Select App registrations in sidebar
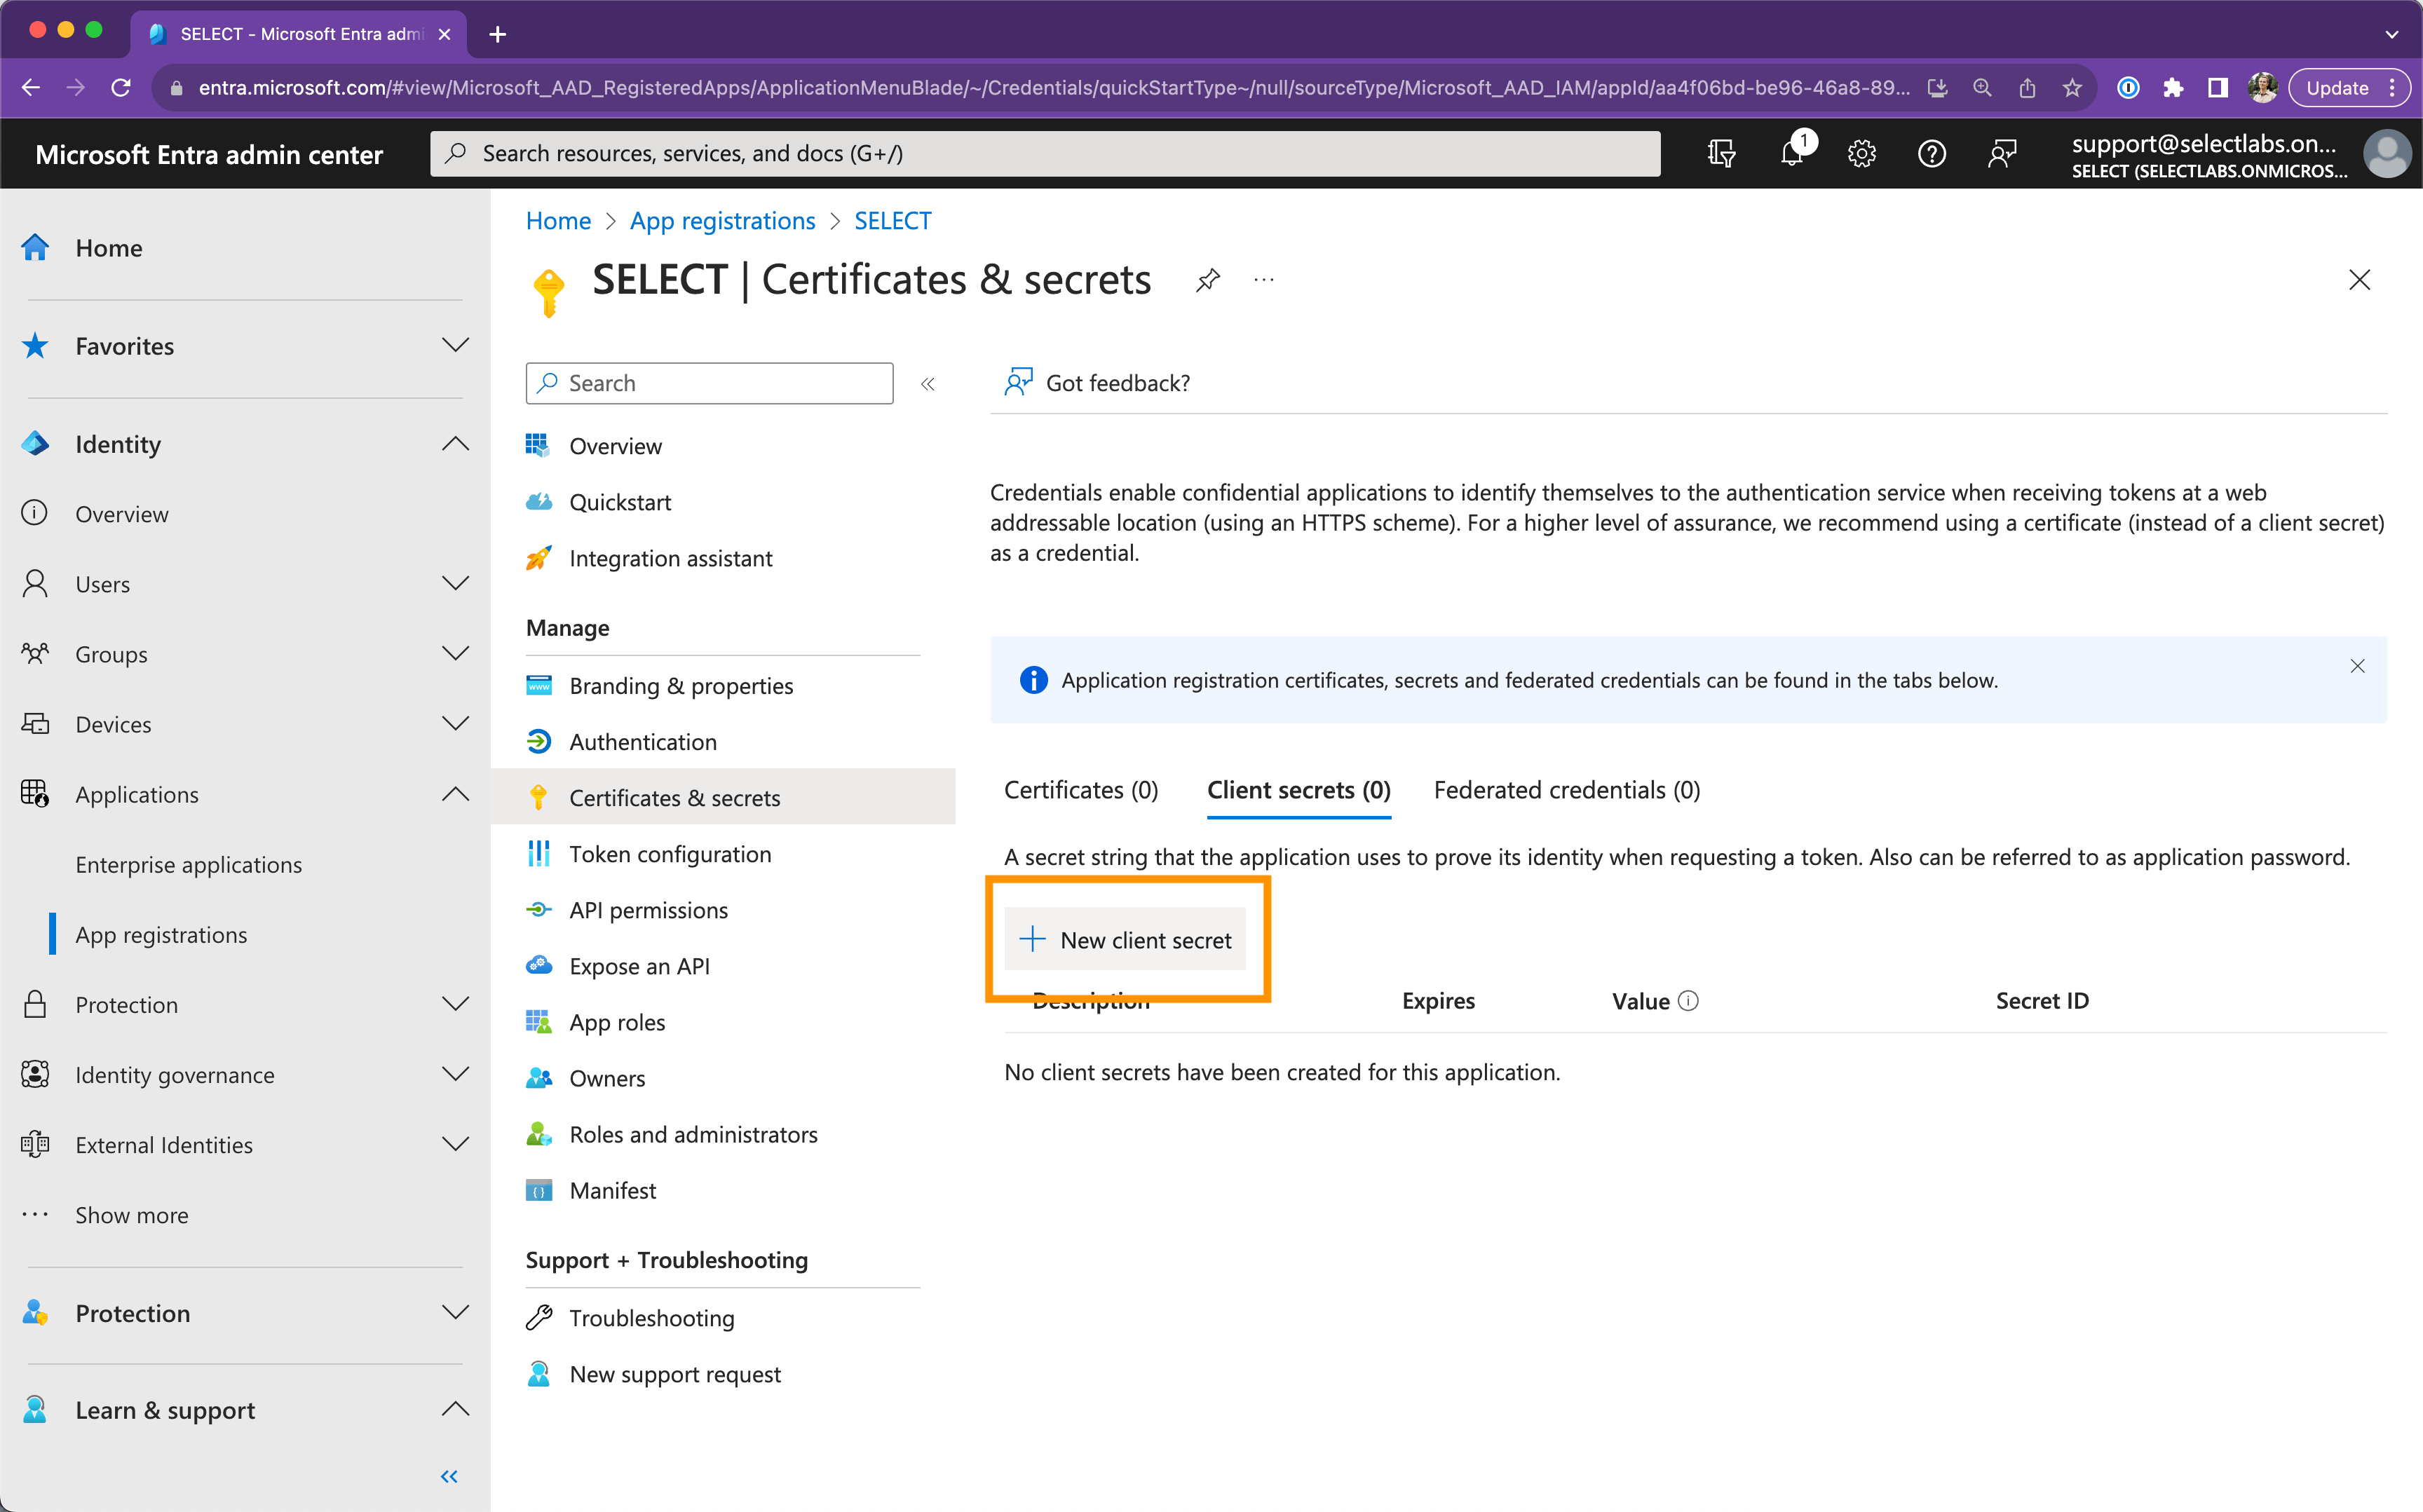Image resolution: width=2423 pixels, height=1512 pixels. tap(161, 935)
